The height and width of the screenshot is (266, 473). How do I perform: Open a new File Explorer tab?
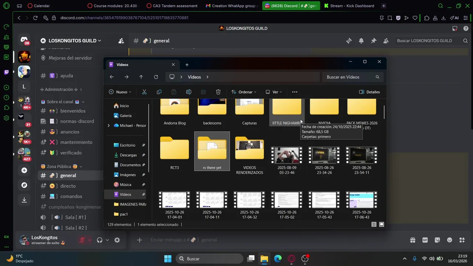[187, 65]
